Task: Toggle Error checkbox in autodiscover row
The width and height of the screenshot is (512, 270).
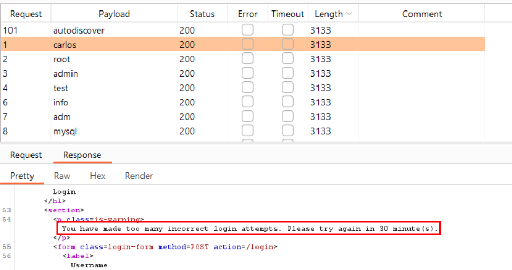Action: [248, 30]
